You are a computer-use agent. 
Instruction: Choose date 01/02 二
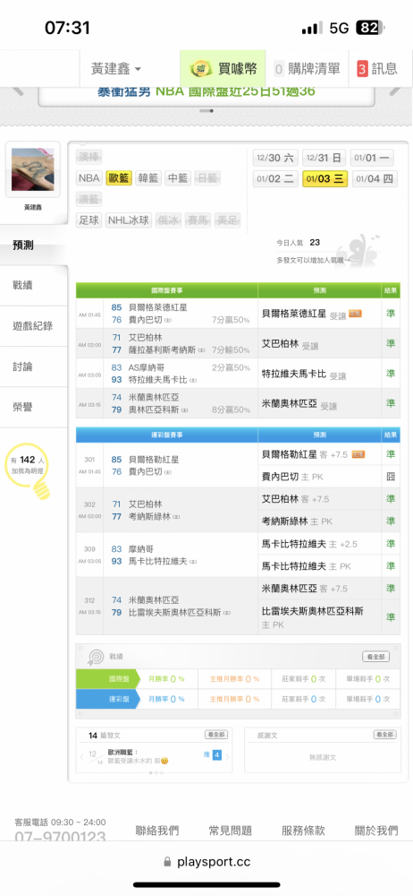[x=275, y=179]
